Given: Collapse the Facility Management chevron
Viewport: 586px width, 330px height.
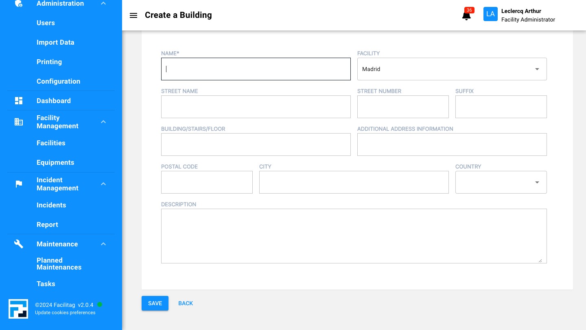Looking at the screenshot, I should [103, 122].
